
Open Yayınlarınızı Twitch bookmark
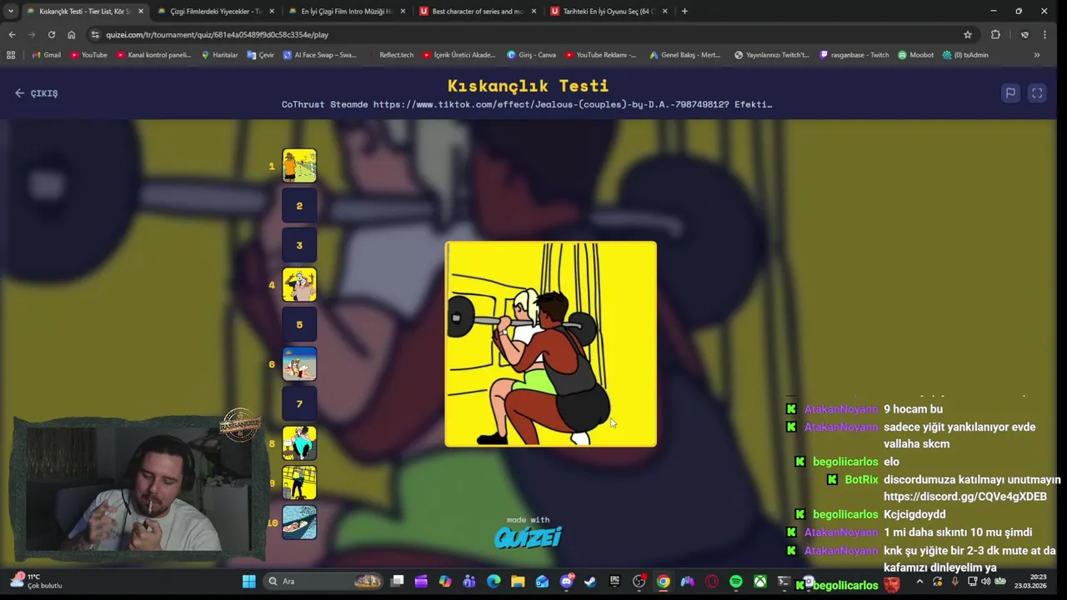coord(772,55)
